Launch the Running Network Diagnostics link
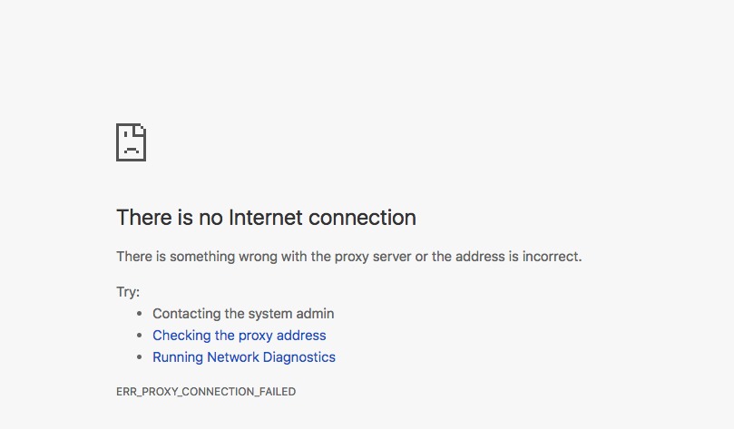Screen dimensions: 734x429 pyautogui.click(x=244, y=357)
